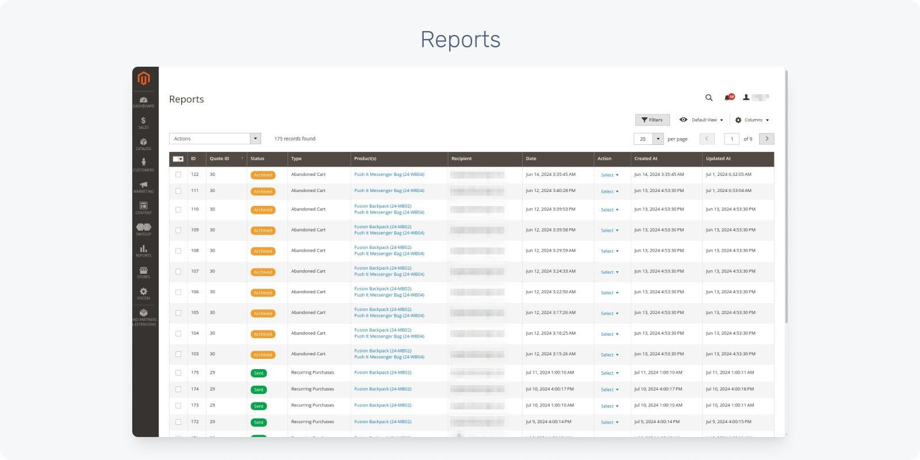This screenshot has height=460, width=920.
Task: Select the checkbox for row ID 175
Action: tap(178, 373)
